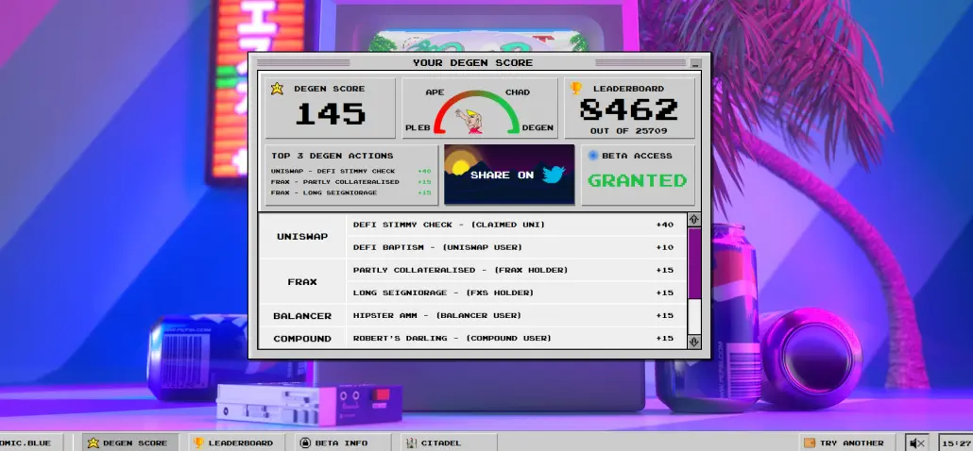Click the BALANCER protocol cell
This screenshot has height=451, width=973.
pos(302,315)
